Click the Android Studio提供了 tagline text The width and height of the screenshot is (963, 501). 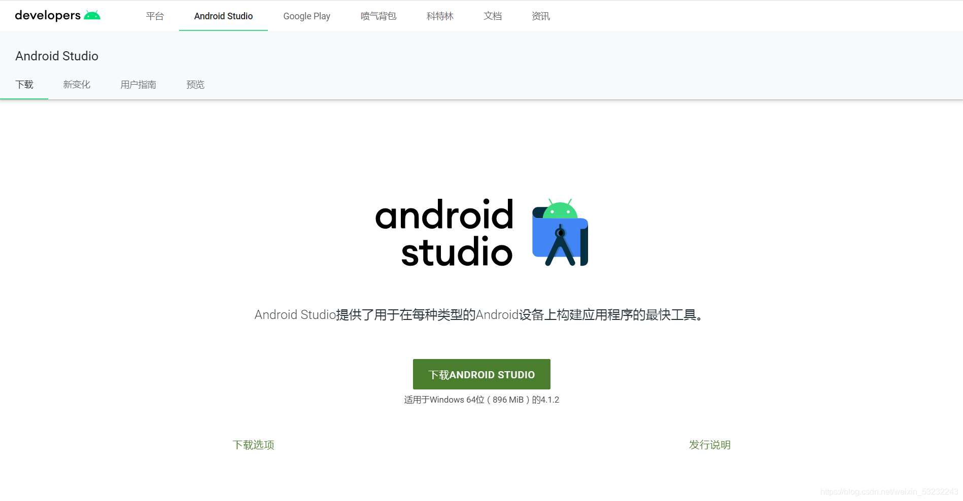(x=480, y=315)
